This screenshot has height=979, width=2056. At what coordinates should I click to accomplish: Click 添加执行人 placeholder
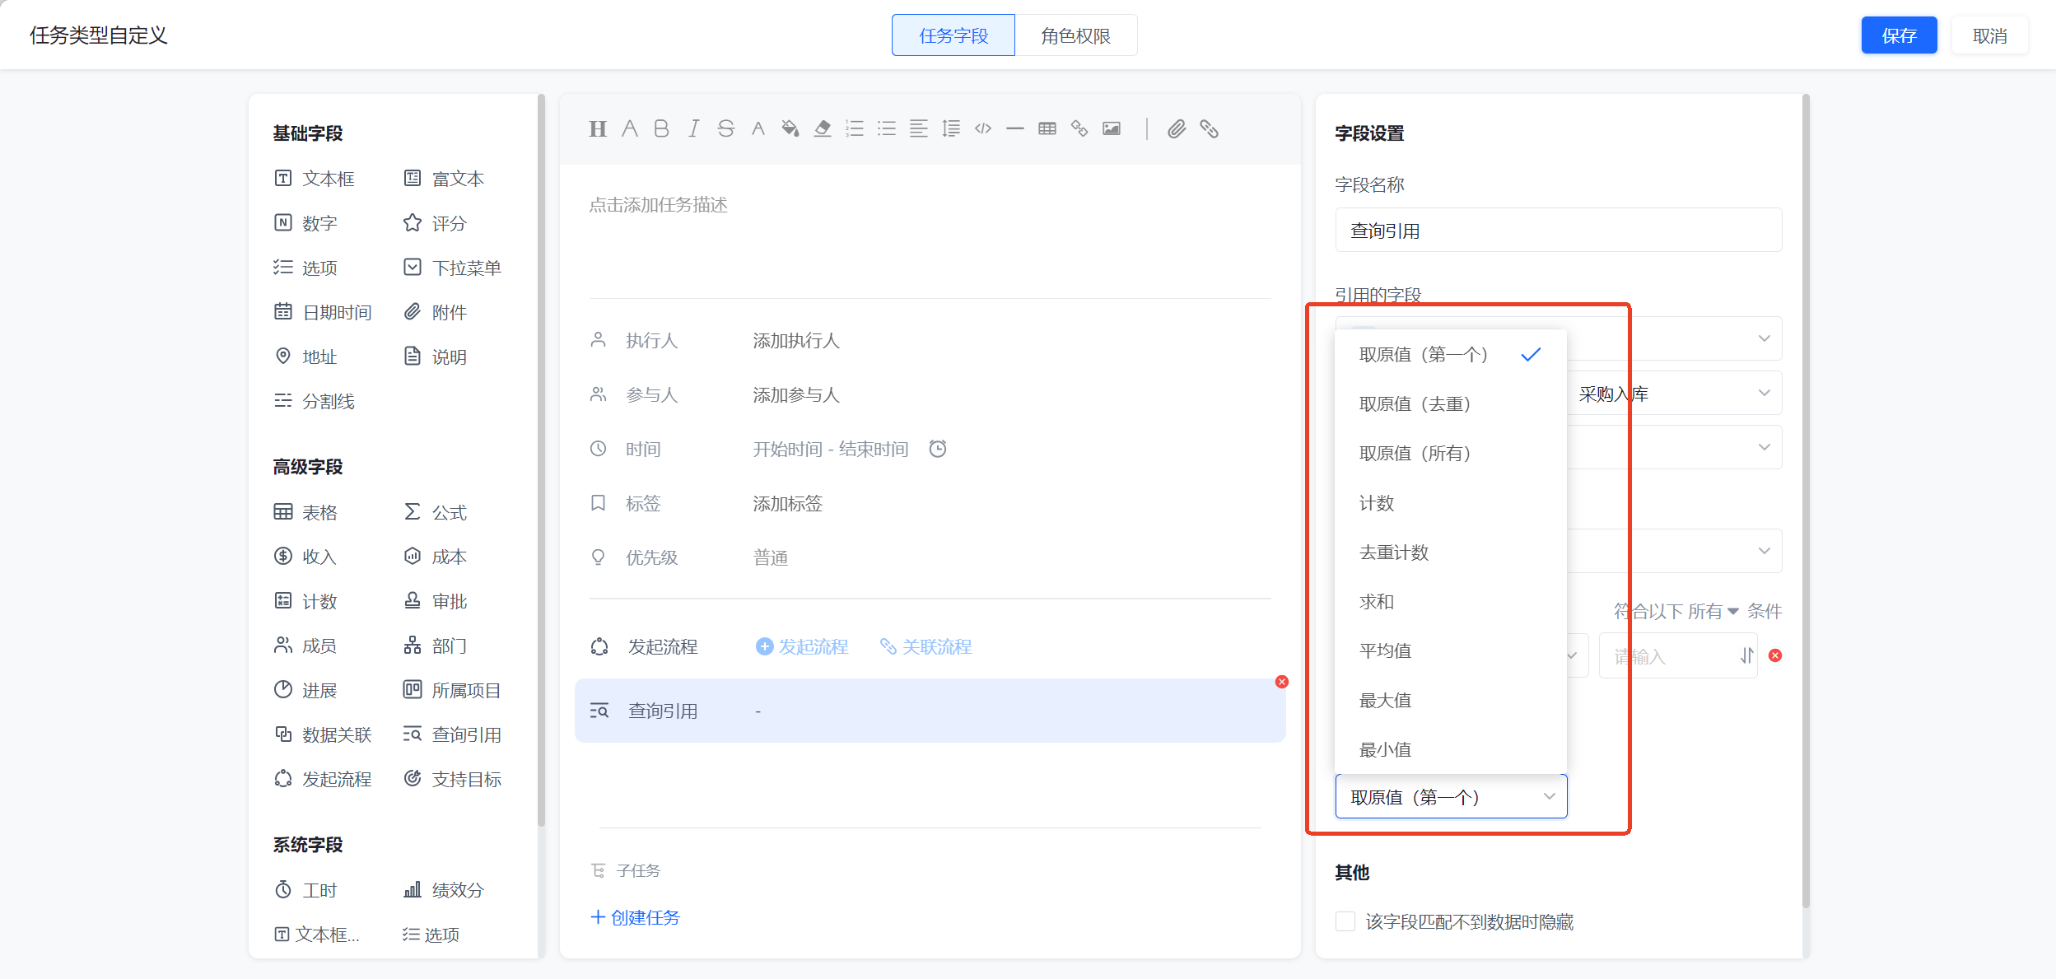click(x=796, y=341)
